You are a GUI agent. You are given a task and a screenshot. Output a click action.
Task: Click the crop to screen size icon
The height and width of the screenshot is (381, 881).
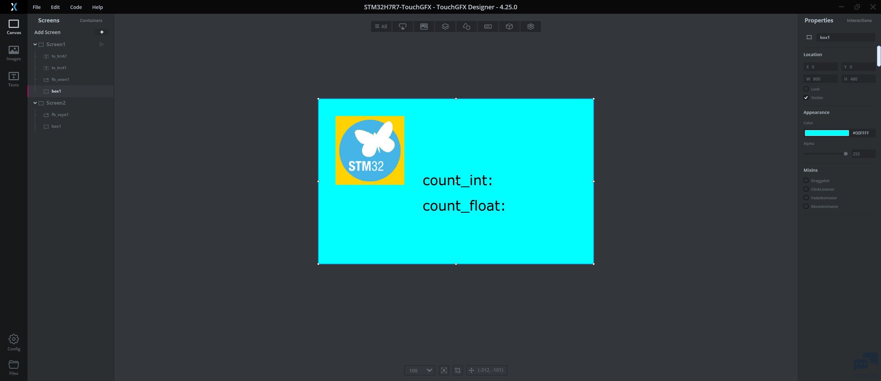point(457,370)
